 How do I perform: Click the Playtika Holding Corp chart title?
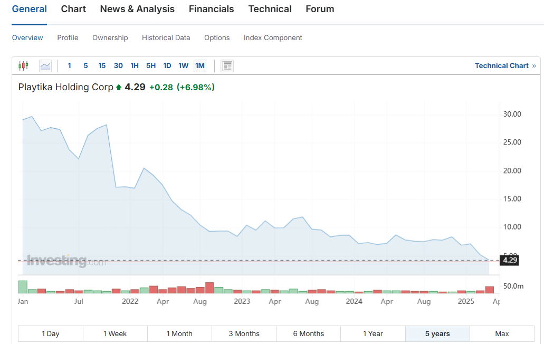pyautogui.click(x=66, y=87)
